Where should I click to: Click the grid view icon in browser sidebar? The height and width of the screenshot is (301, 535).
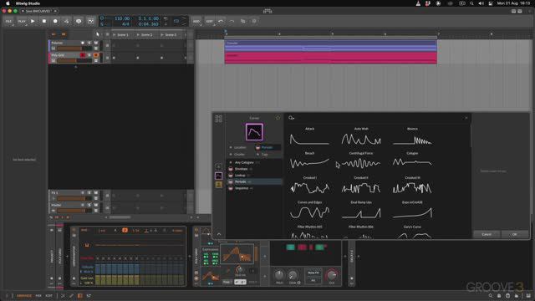click(x=219, y=119)
